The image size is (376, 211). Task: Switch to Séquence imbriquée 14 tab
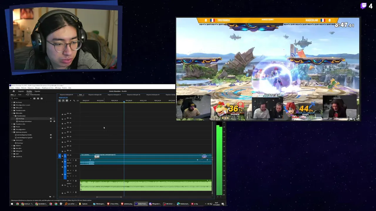(114, 95)
